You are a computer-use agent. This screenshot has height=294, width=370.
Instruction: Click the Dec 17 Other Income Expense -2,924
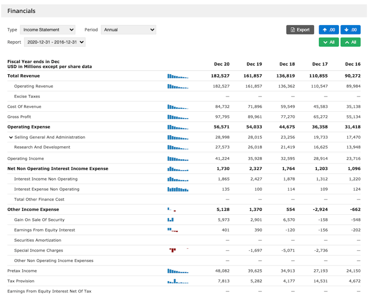pyautogui.click(x=320, y=209)
